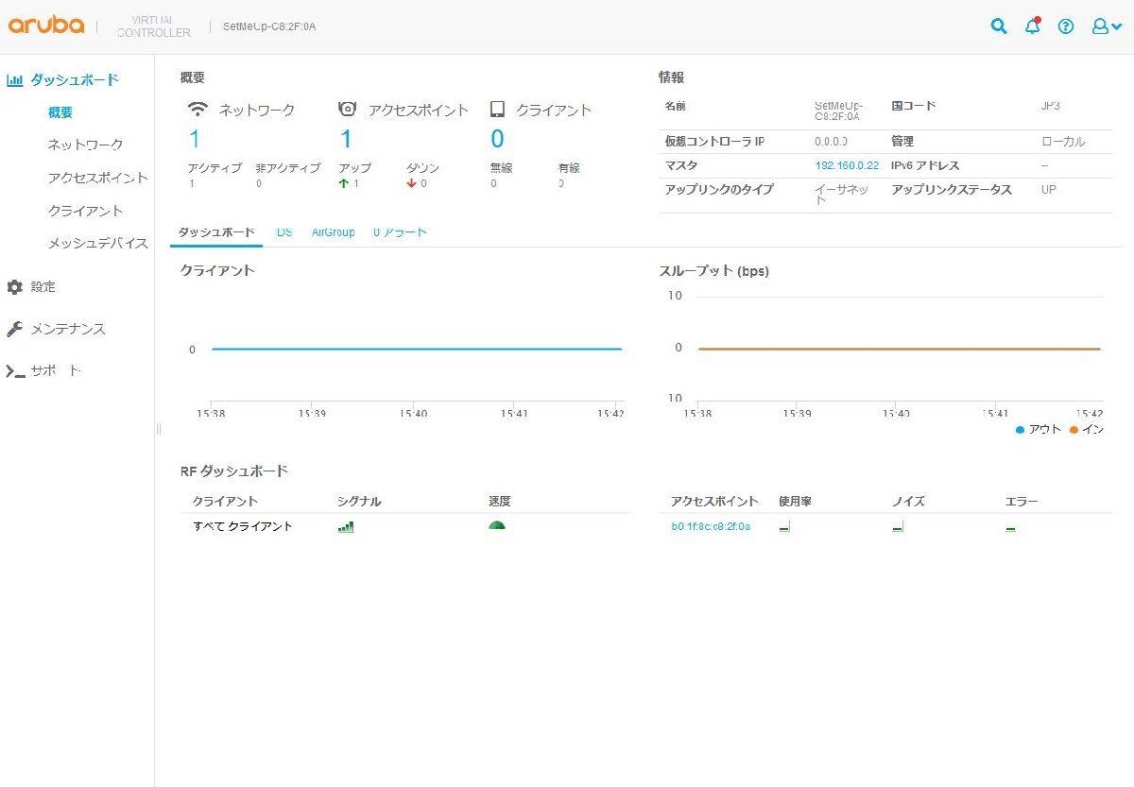Screen dimensions: 1134x787
Task: Click the master IP 192.168.0.22 link
Action: coord(847,165)
